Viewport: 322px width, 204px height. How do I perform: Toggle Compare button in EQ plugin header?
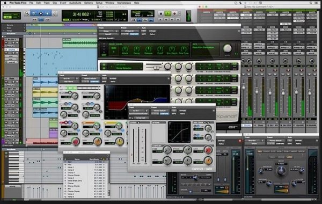[x=94, y=82]
